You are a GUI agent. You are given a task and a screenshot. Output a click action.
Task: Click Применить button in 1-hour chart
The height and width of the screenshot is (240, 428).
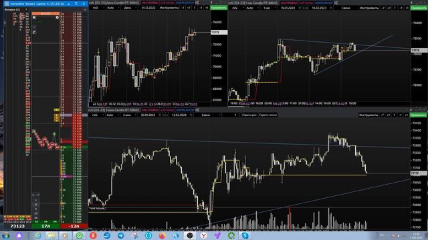click(x=419, y=8)
